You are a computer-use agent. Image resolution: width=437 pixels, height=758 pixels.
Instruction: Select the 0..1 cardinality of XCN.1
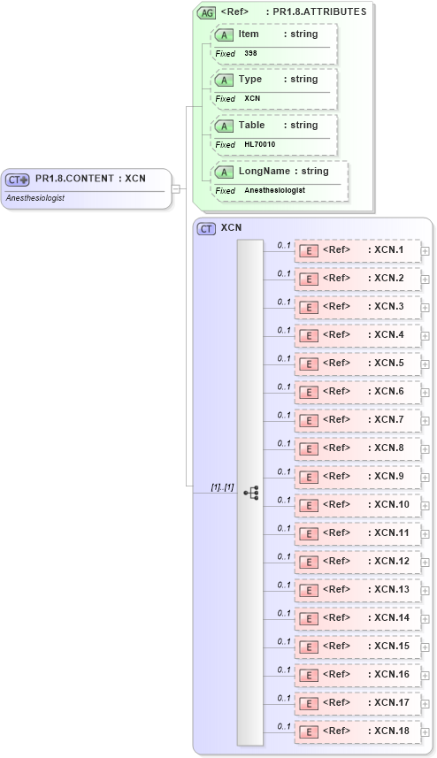(284, 246)
